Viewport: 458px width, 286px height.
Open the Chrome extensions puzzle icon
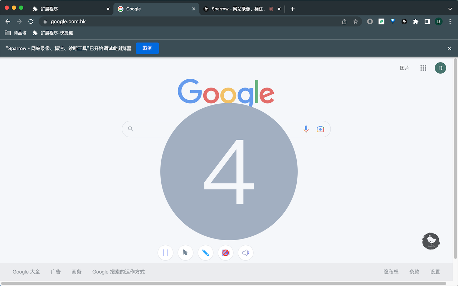pos(415,21)
